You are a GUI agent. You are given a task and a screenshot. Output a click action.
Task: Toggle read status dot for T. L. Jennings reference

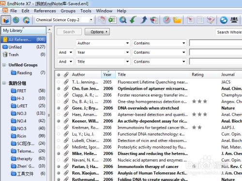coord(59,82)
